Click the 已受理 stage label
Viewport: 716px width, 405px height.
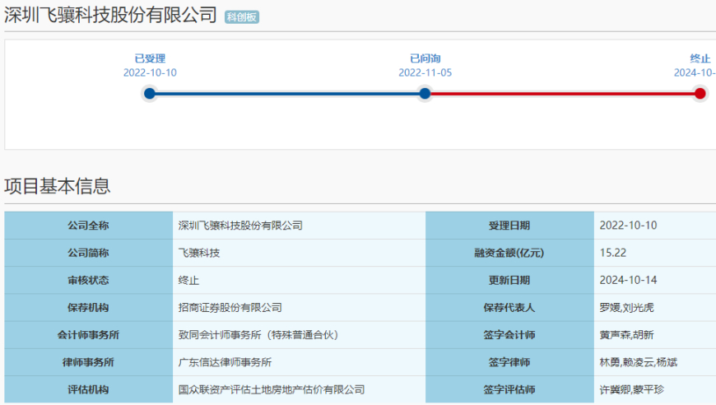tap(150, 58)
